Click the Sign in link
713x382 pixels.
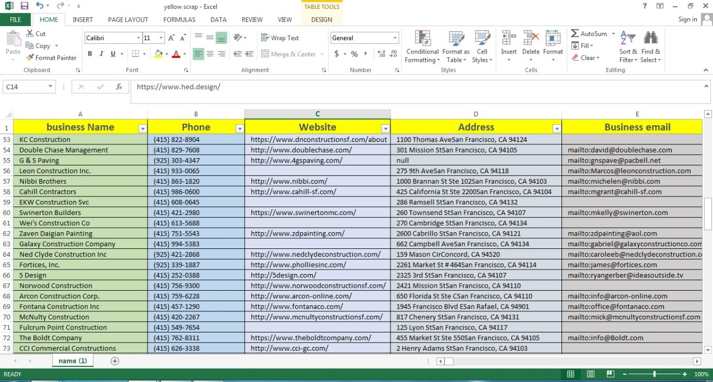687,19
